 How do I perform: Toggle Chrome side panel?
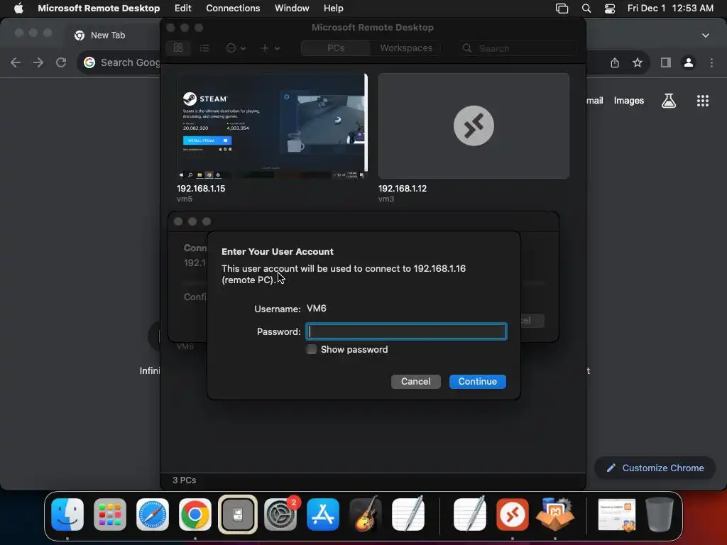[x=666, y=62]
